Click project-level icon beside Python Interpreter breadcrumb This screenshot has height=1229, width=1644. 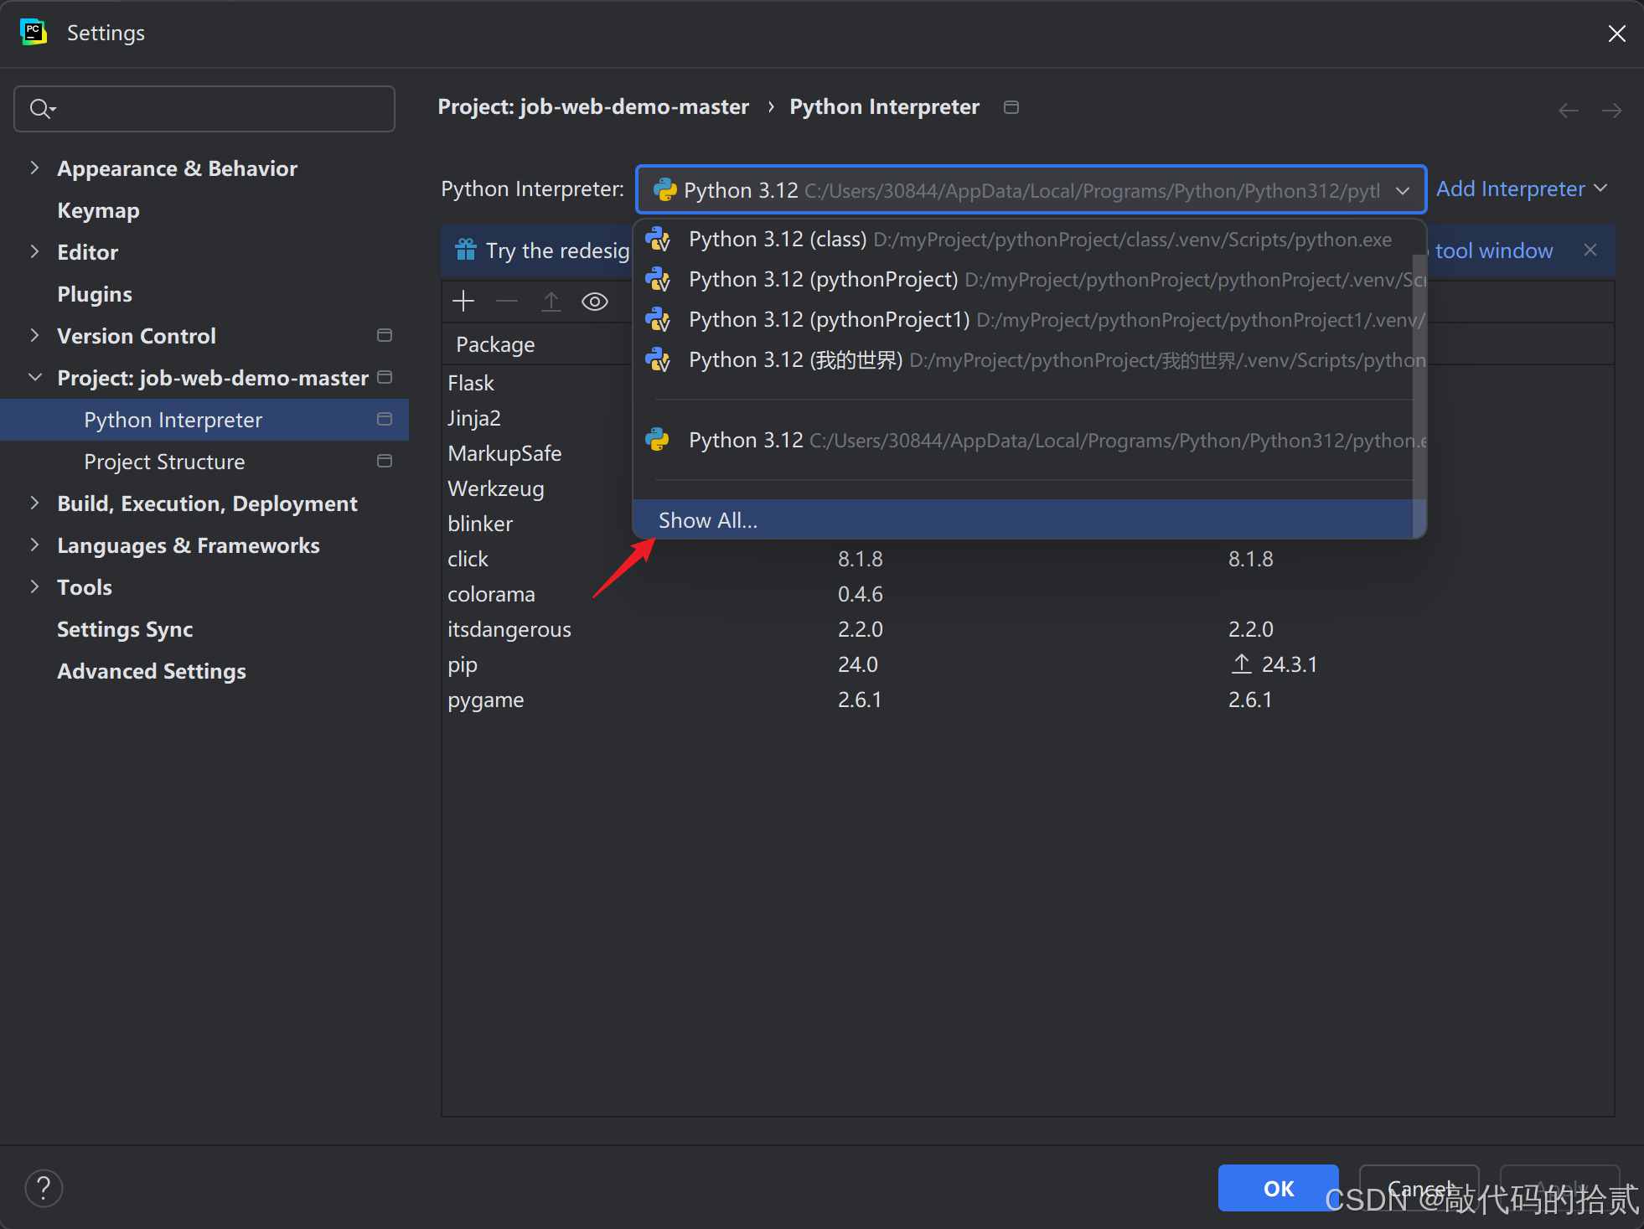click(x=1011, y=107)
